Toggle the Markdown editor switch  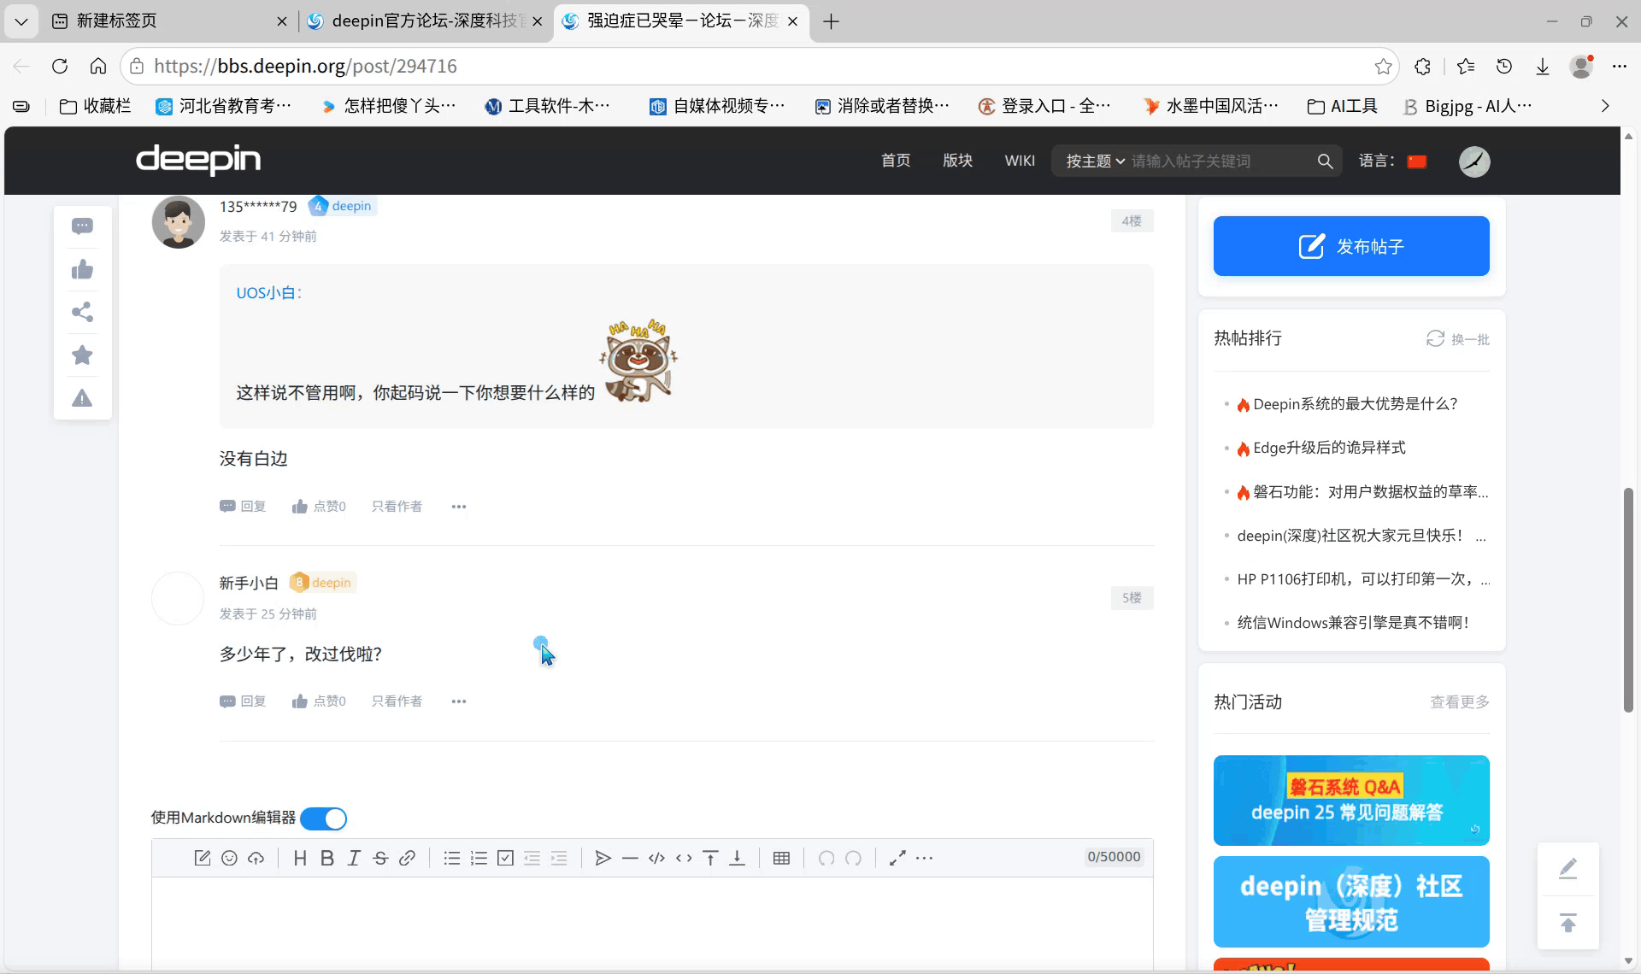324,819
